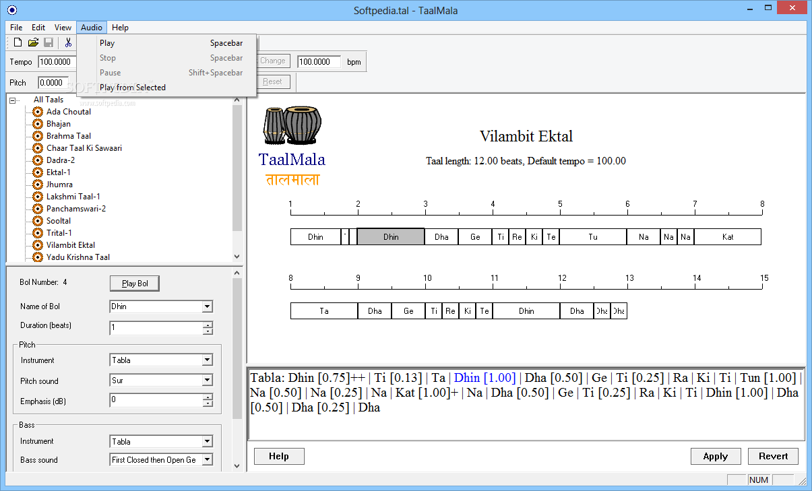Select the Vilambit Ektal icon
The image size is (812, 491).
click(38, 245)
